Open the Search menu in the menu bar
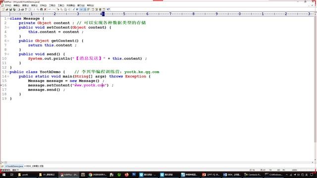Image resolution: width=317 pixels, height=178 pixels. [x=34, y=5]
